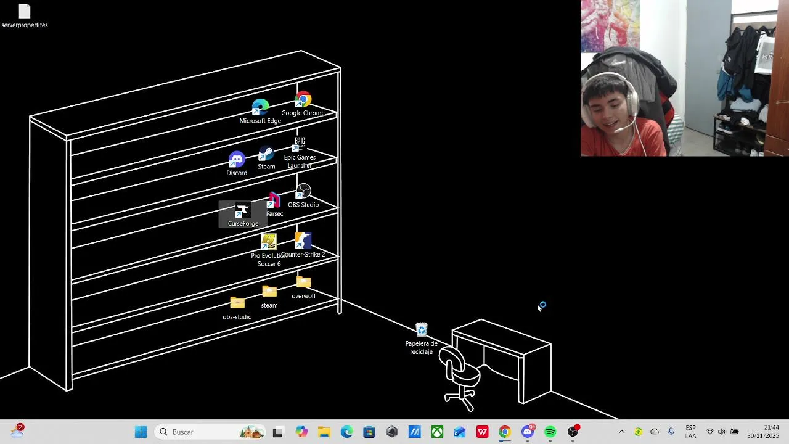Viewport: 789px width, 444px height.
Task: Click the battery status tray icon
Action: click(x=735, y=432)
